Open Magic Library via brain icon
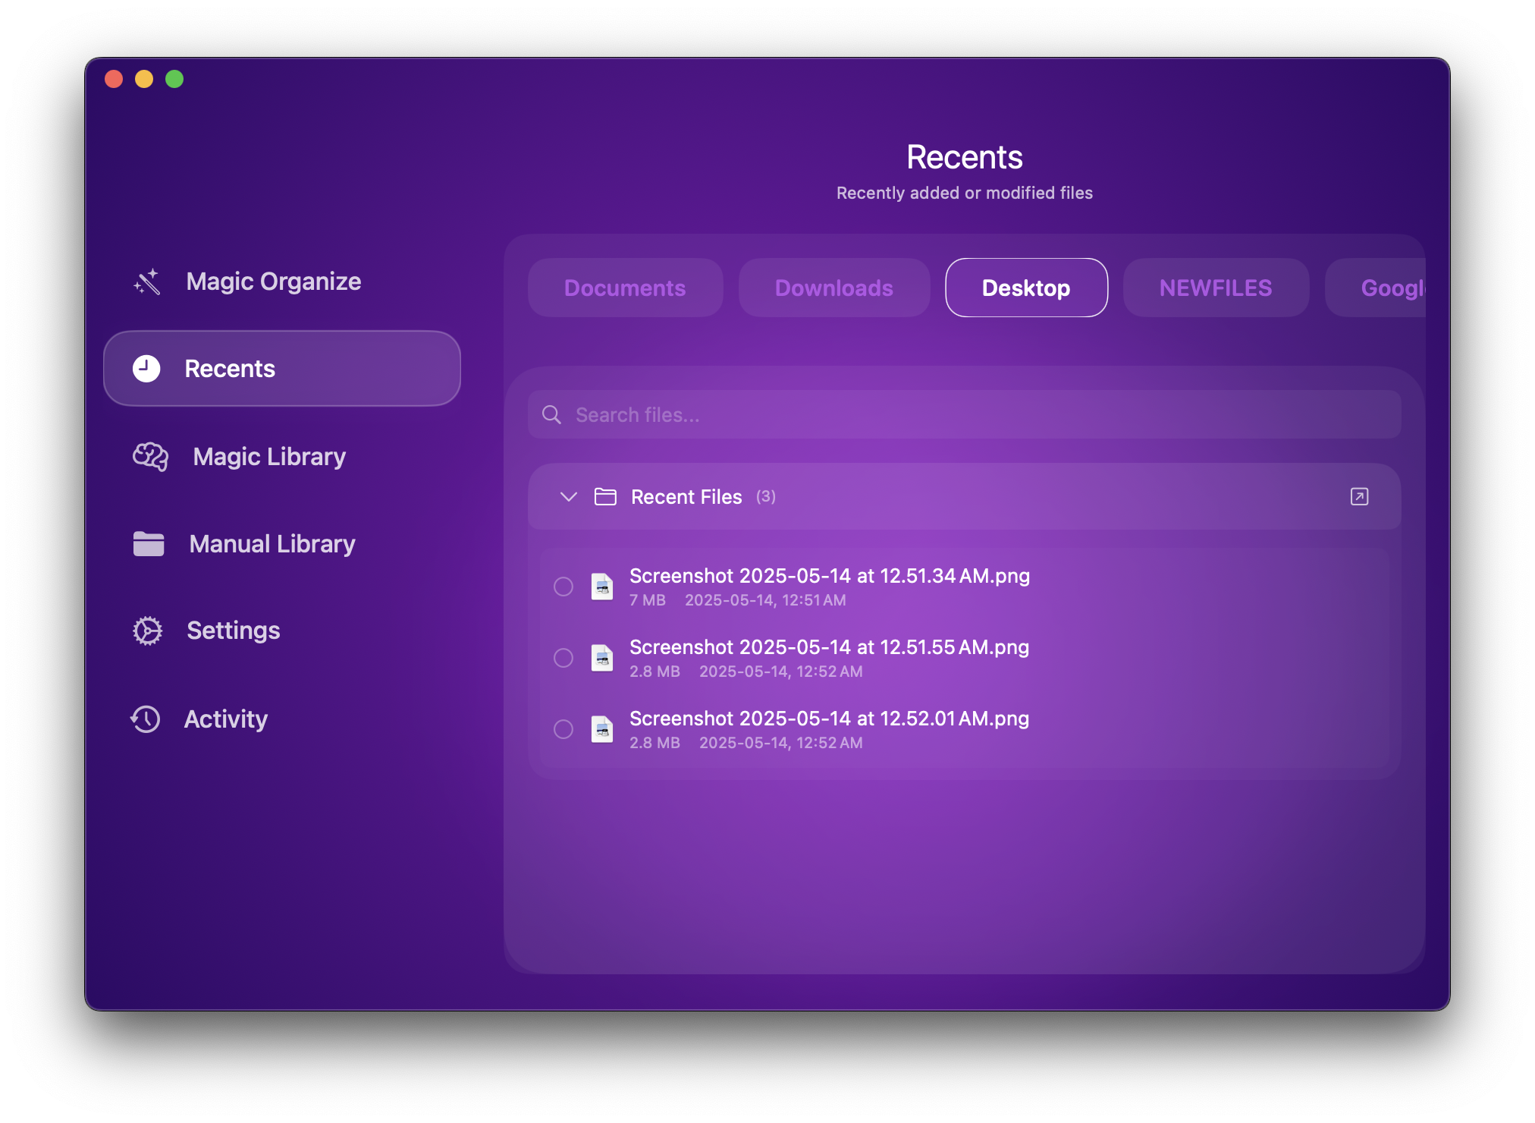Viewport: 1535px width, 1123px height. click(x=150, y=457)
